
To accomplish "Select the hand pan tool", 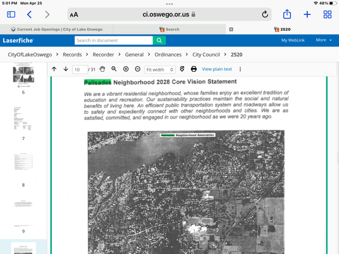I will (x=102, y=69).
